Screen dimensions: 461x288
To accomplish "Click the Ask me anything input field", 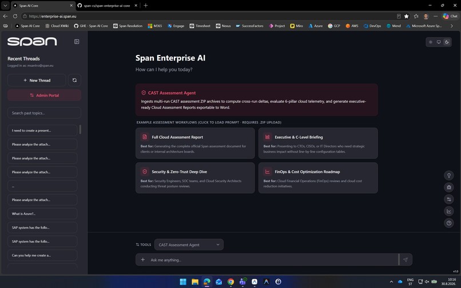I will point(273,260).
